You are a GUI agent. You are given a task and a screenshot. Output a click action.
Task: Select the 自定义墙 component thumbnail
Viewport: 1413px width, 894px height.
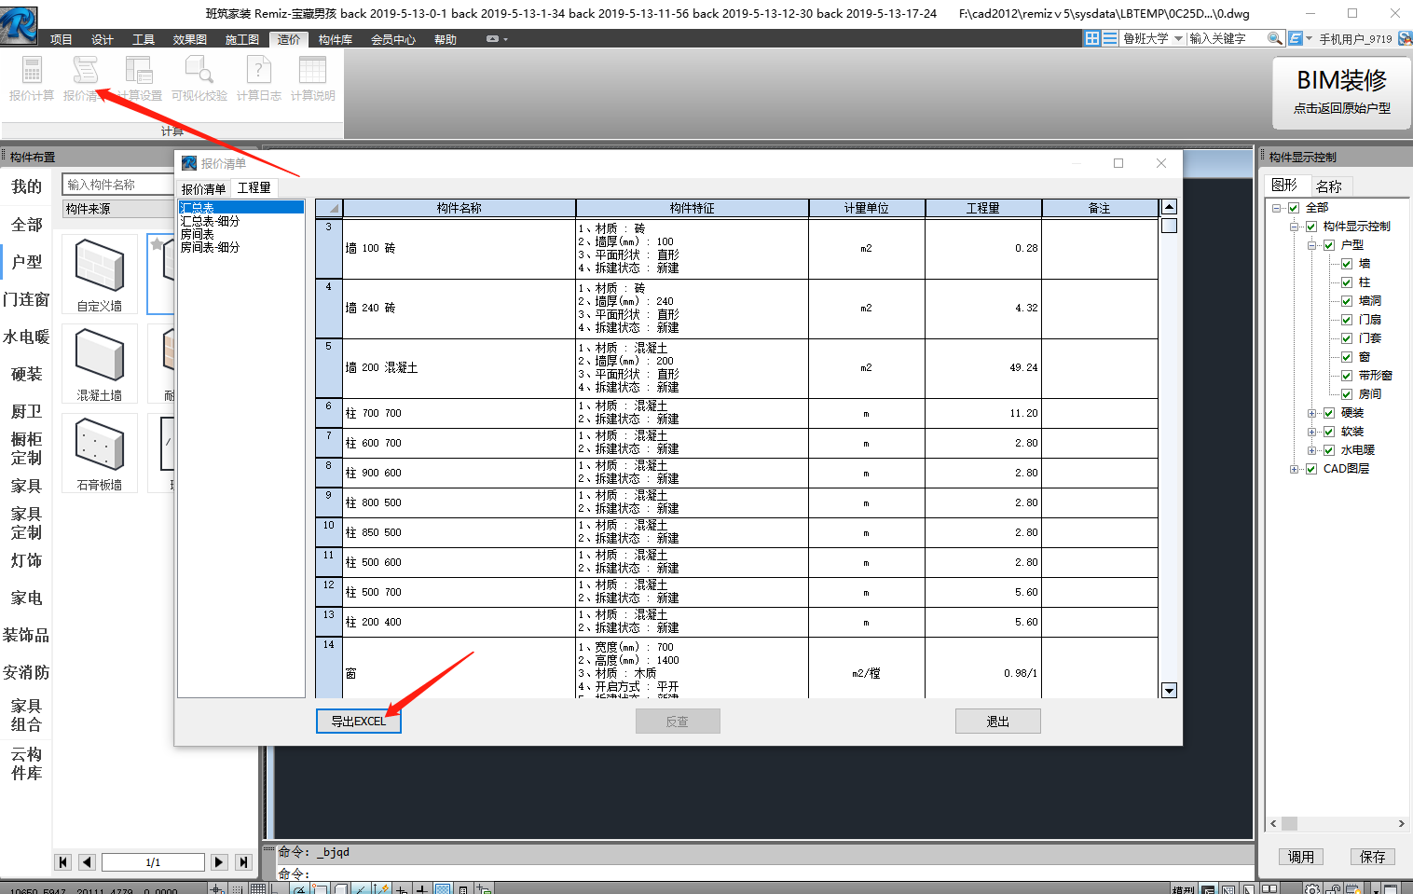[100, 273]
